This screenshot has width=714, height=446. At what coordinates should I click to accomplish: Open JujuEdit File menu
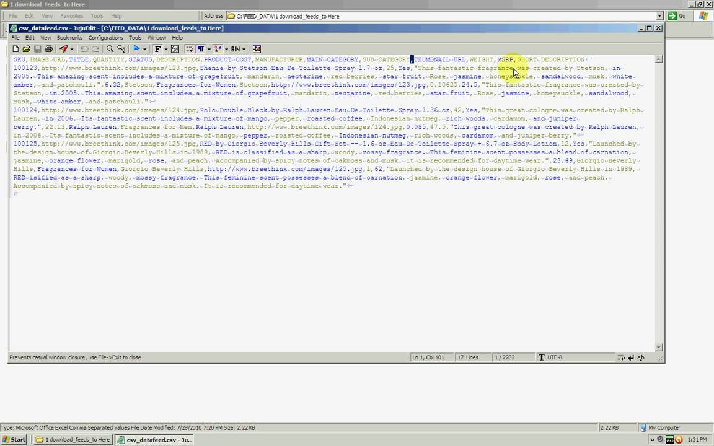click(15, 38)
